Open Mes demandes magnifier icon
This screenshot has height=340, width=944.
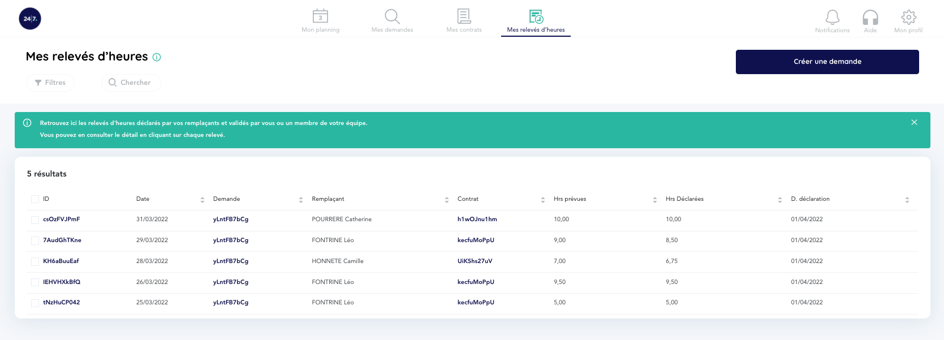tap(392, 16)
